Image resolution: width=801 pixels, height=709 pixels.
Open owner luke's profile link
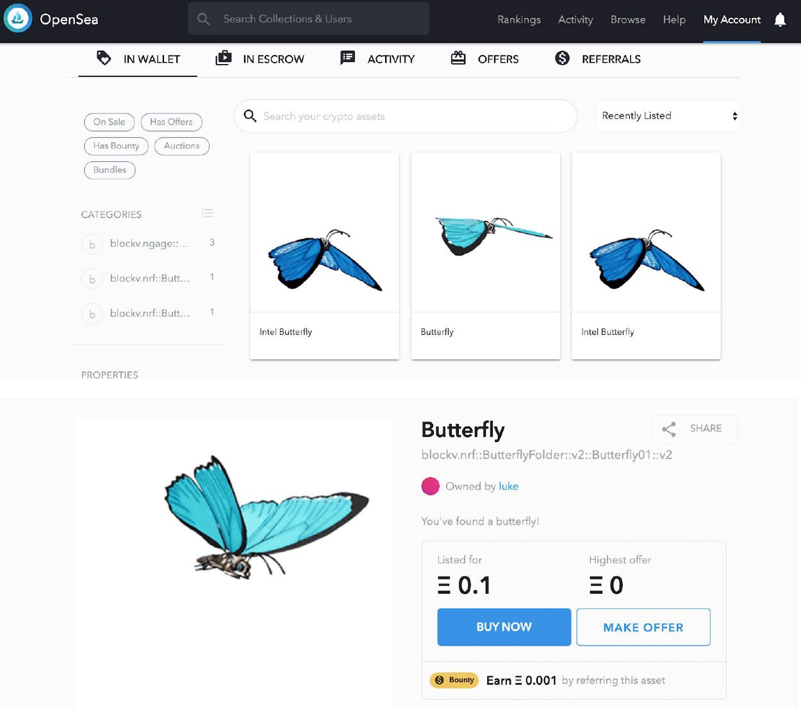[509, 486]
